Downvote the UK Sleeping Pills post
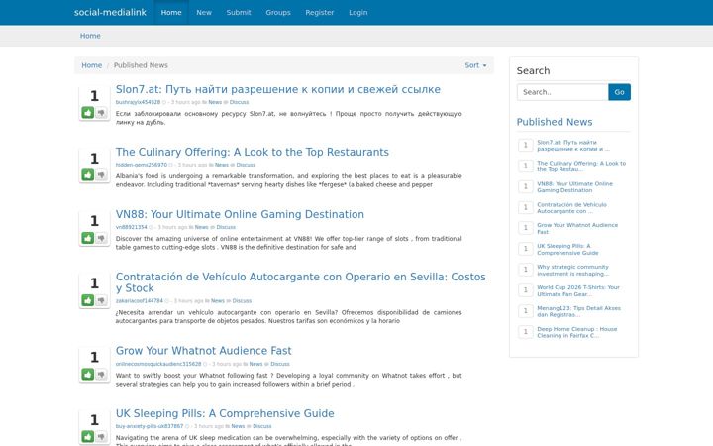Viewport: 713px width, 446px height. pyautogui.click(x=101, y=436)
